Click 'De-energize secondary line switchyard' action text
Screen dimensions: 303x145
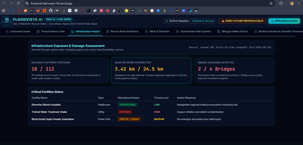pyautogui.click(x=199, y=119)
